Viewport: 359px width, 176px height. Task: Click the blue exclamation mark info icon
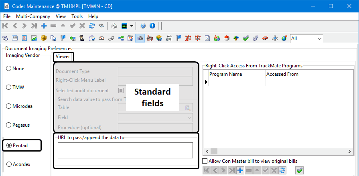[x=152, y=26]
